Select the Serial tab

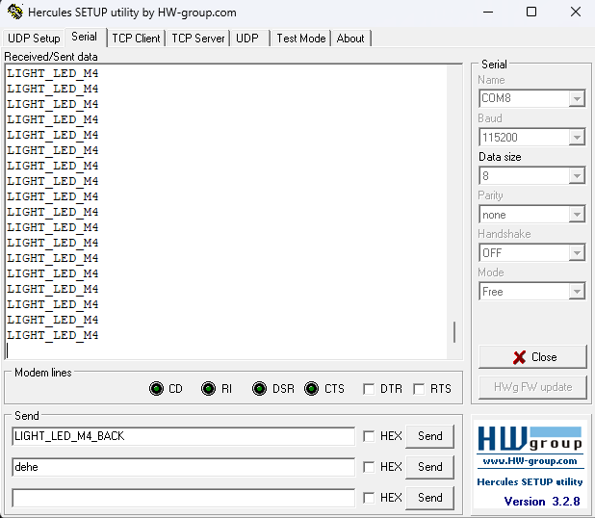[84, 37]
